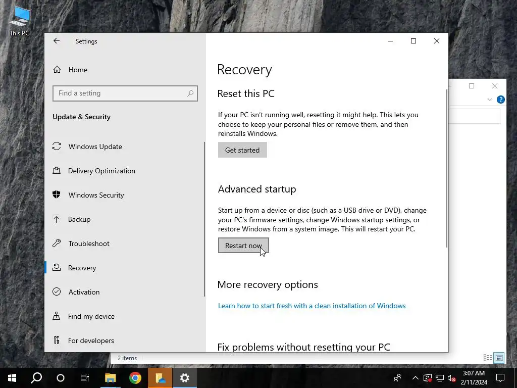Open Activation settings
This screenshot has width=517, height=388.
pyautogui.click(x=84, y=292)
